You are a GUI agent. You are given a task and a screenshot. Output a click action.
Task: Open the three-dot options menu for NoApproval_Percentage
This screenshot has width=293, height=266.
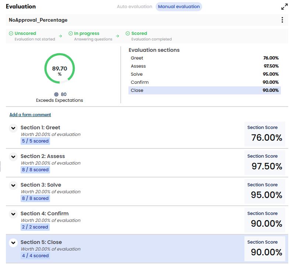[x=282, y=20]
